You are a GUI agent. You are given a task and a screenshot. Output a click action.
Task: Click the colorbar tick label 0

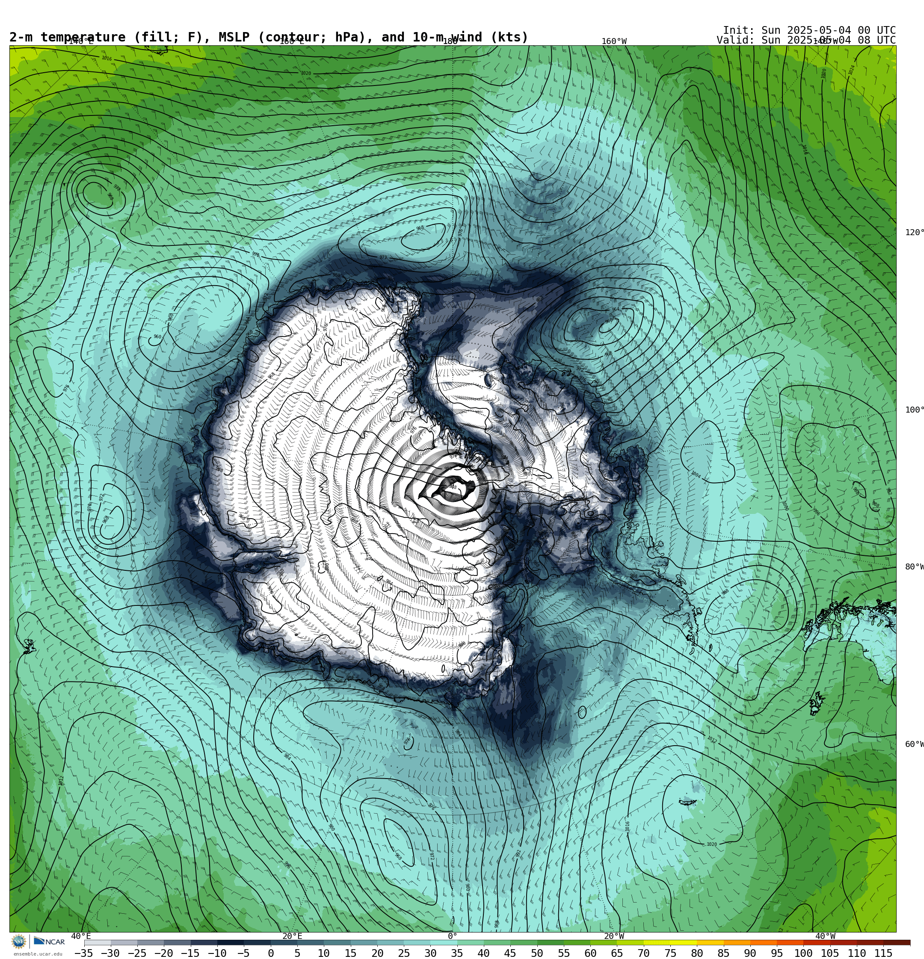pyautogui.click(x=270, y=953)
